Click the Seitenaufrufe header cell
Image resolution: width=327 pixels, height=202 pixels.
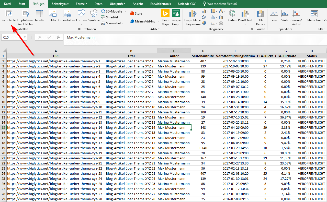[x=203, y=56]
